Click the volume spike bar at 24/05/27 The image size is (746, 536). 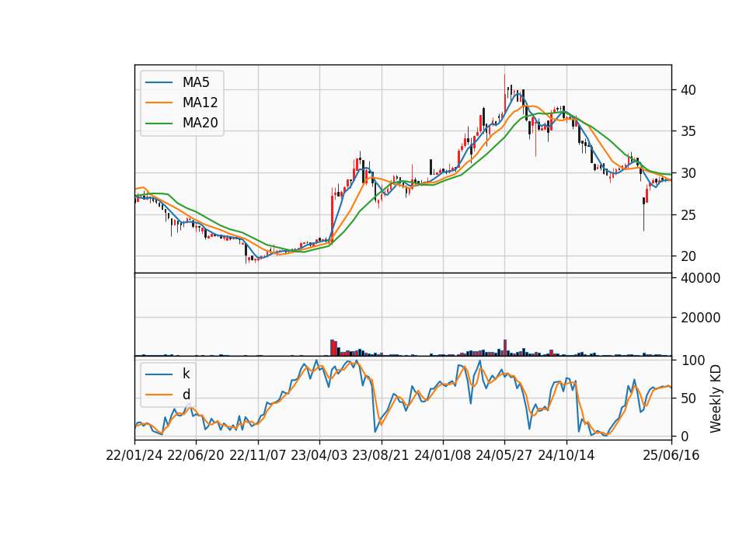pyautogui.click(x=505, y=348)
